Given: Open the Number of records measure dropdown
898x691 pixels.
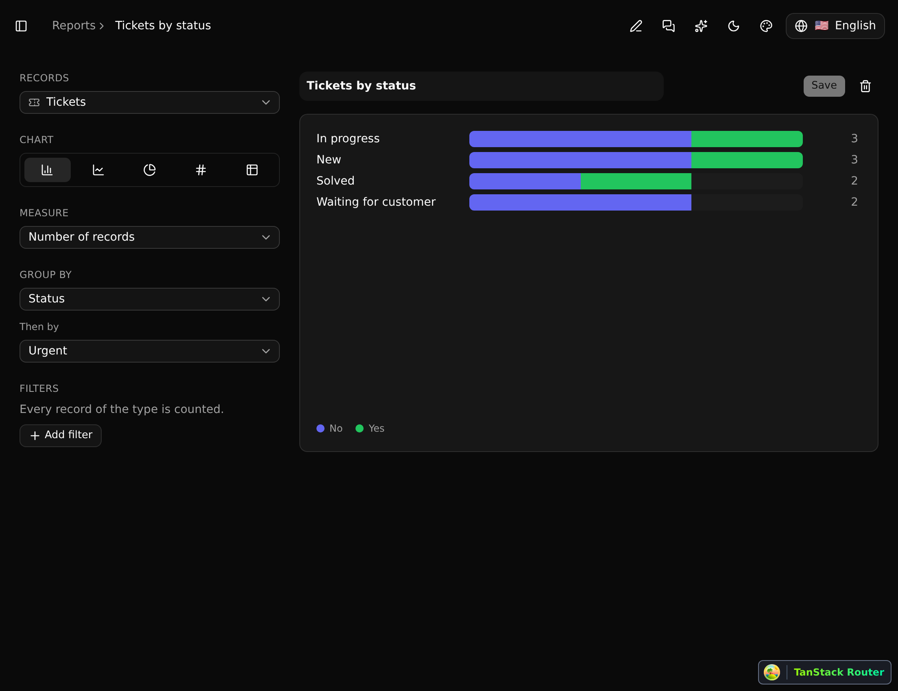Looking at the screenshot, I should pos(150,237).
